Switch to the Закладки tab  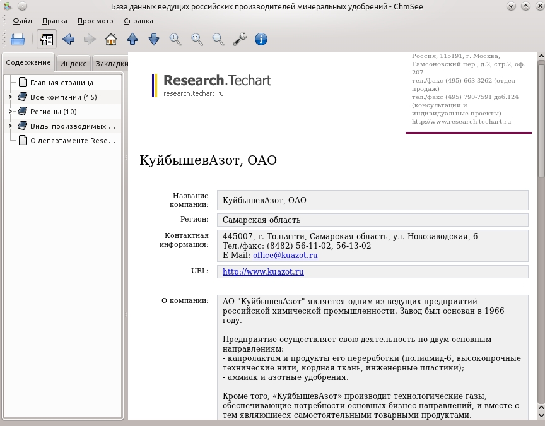pyautogui.click(x=111, y=64)
